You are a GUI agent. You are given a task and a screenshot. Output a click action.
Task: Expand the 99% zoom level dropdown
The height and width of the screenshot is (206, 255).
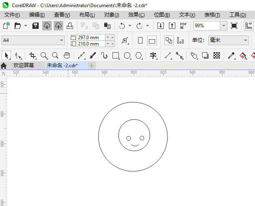pos(223,26)
